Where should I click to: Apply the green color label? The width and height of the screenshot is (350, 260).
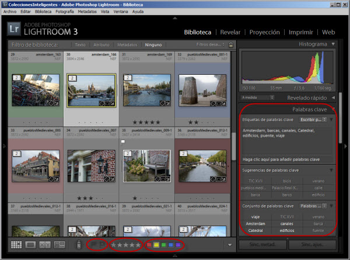[x=163, y=245]
